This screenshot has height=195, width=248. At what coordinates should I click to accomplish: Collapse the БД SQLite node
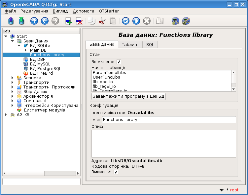pos(19,46)
